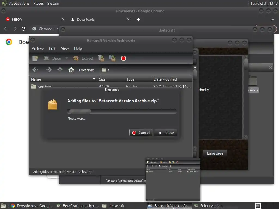Click the workspace switcher icon in bottom panel

point(258,206)
